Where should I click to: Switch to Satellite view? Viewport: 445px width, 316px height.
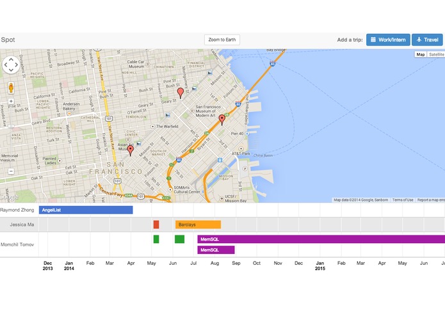pos(436,54)
